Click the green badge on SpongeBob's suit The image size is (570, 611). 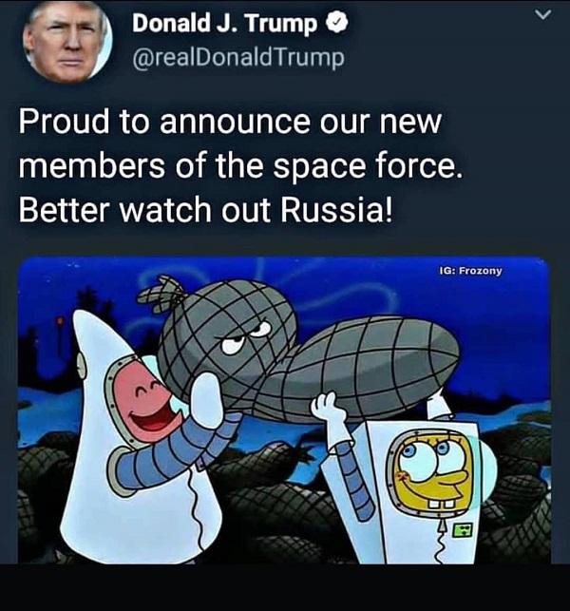[x=462, y=530]
